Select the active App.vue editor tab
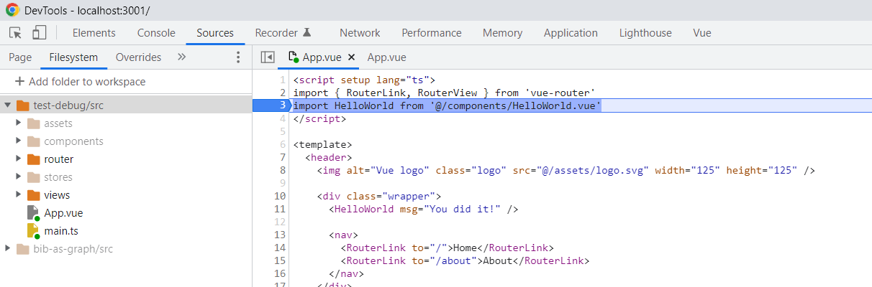This screenshot has width=872, height=287. point(322,57)
